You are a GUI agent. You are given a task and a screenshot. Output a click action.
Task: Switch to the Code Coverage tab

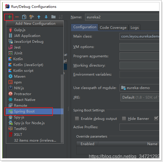(x=113, y=28)
